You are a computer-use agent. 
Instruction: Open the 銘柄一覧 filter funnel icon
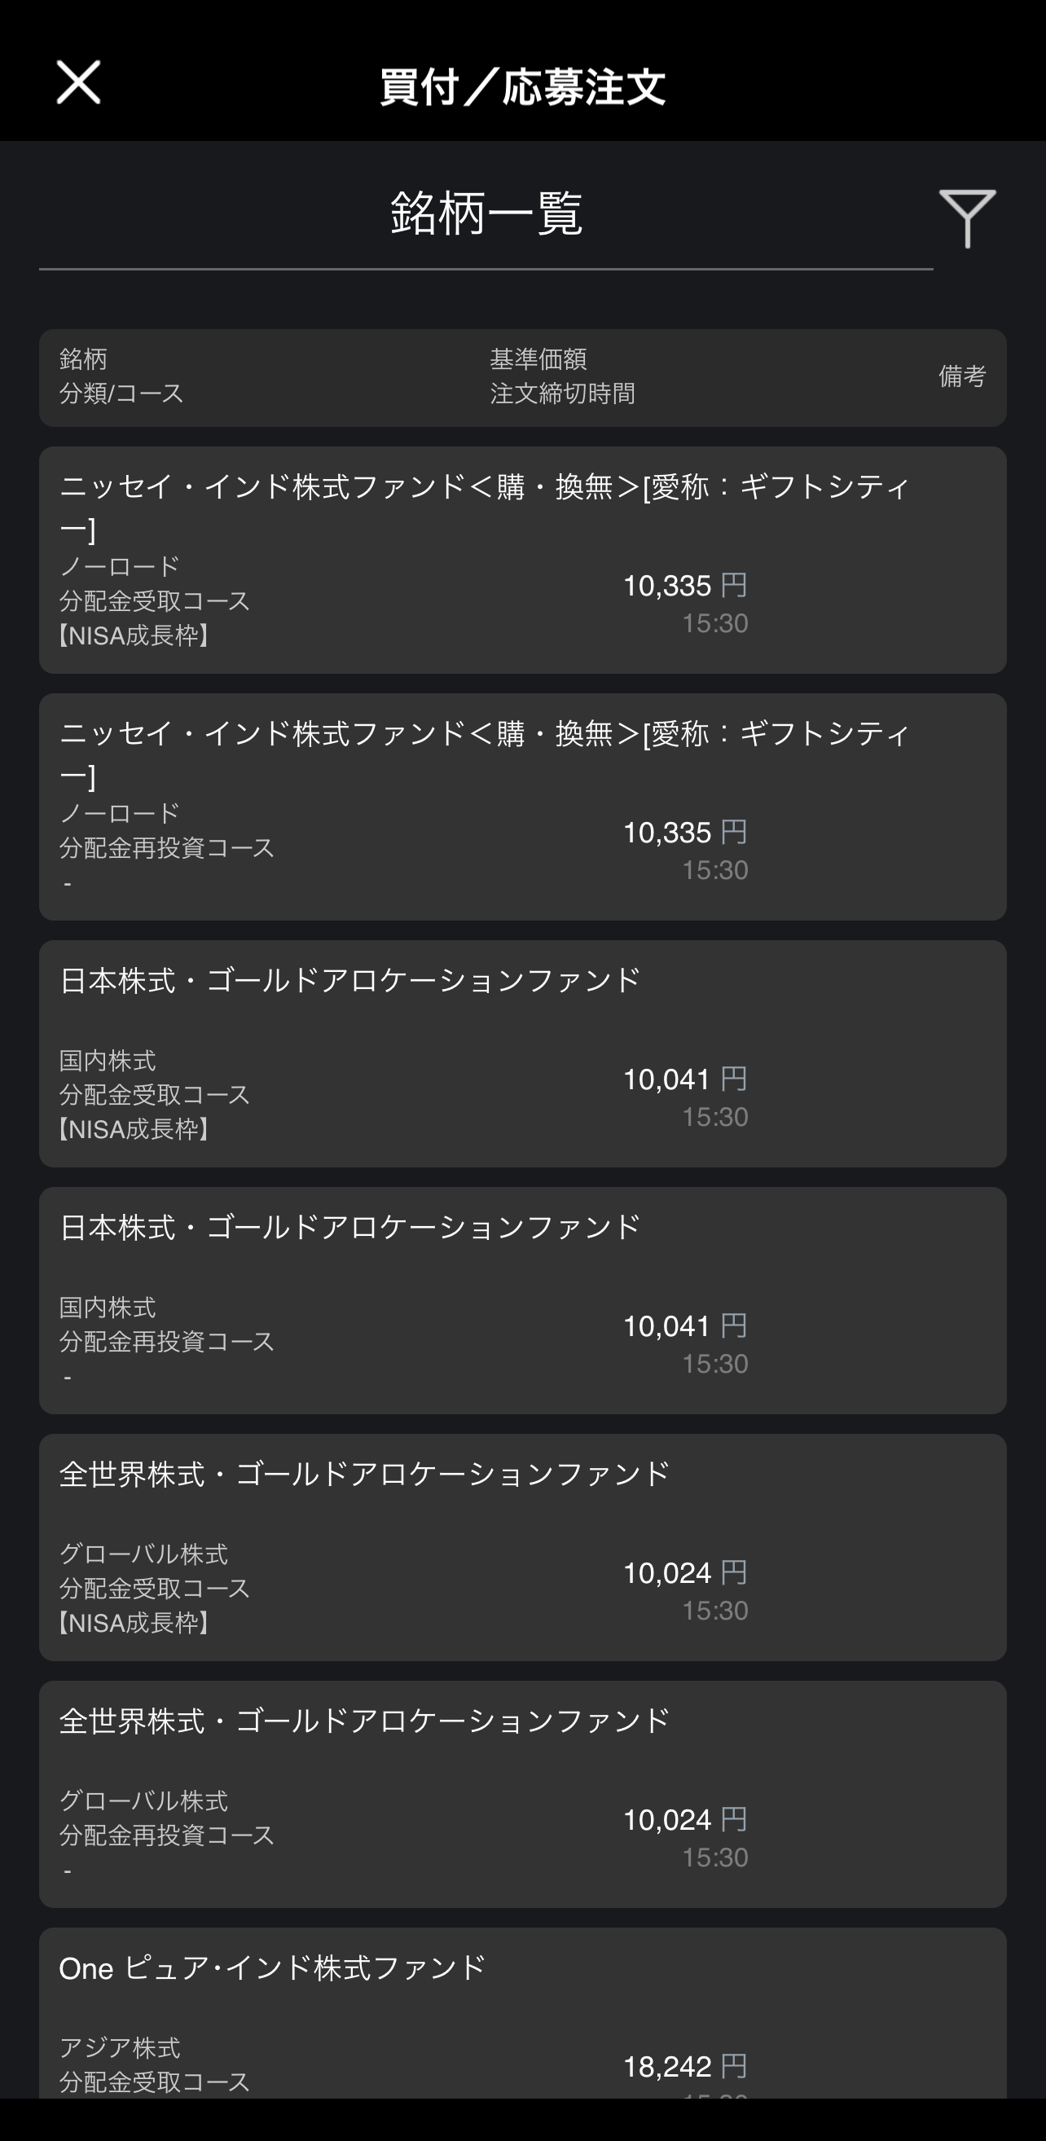click(x=966, y=217)
